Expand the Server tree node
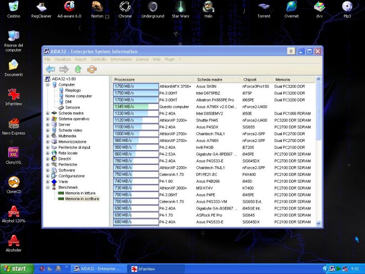The image size is (365, 274). (47, 125)
